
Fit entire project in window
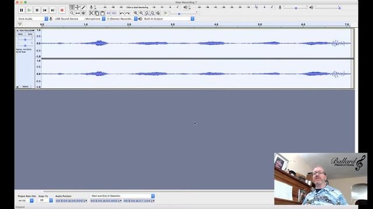click(x=153, y=13)
